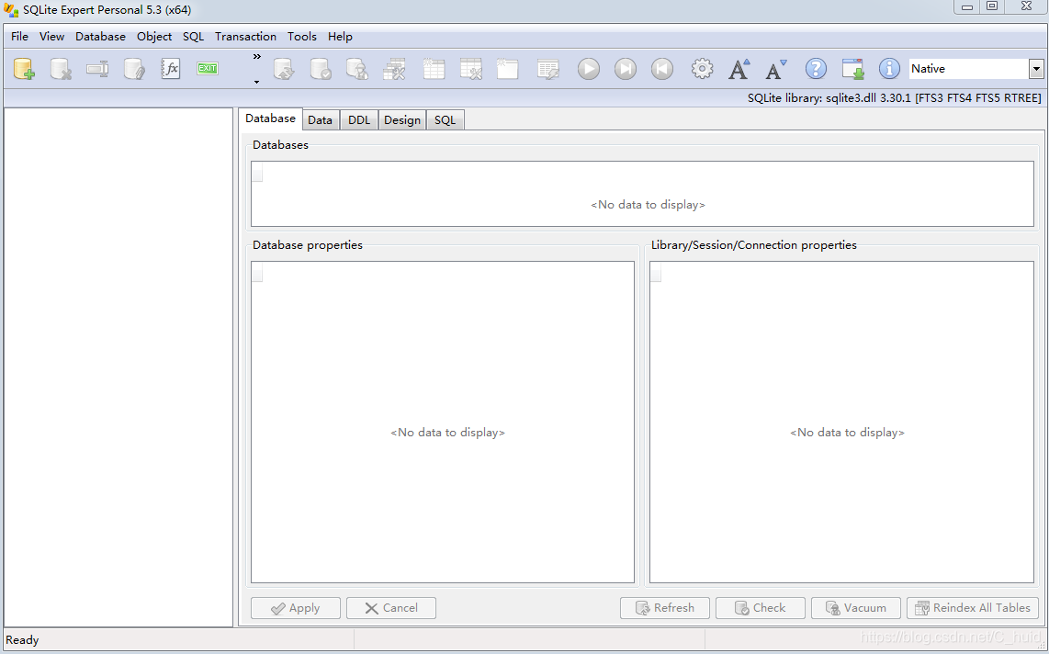Screen dimensions: 1049x654
Task: Open the Object menu
Action: coord(154,37)
